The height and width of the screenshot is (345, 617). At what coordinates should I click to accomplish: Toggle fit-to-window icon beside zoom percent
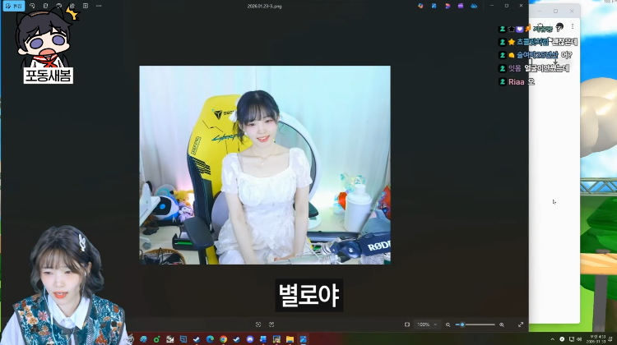(407, 324)
